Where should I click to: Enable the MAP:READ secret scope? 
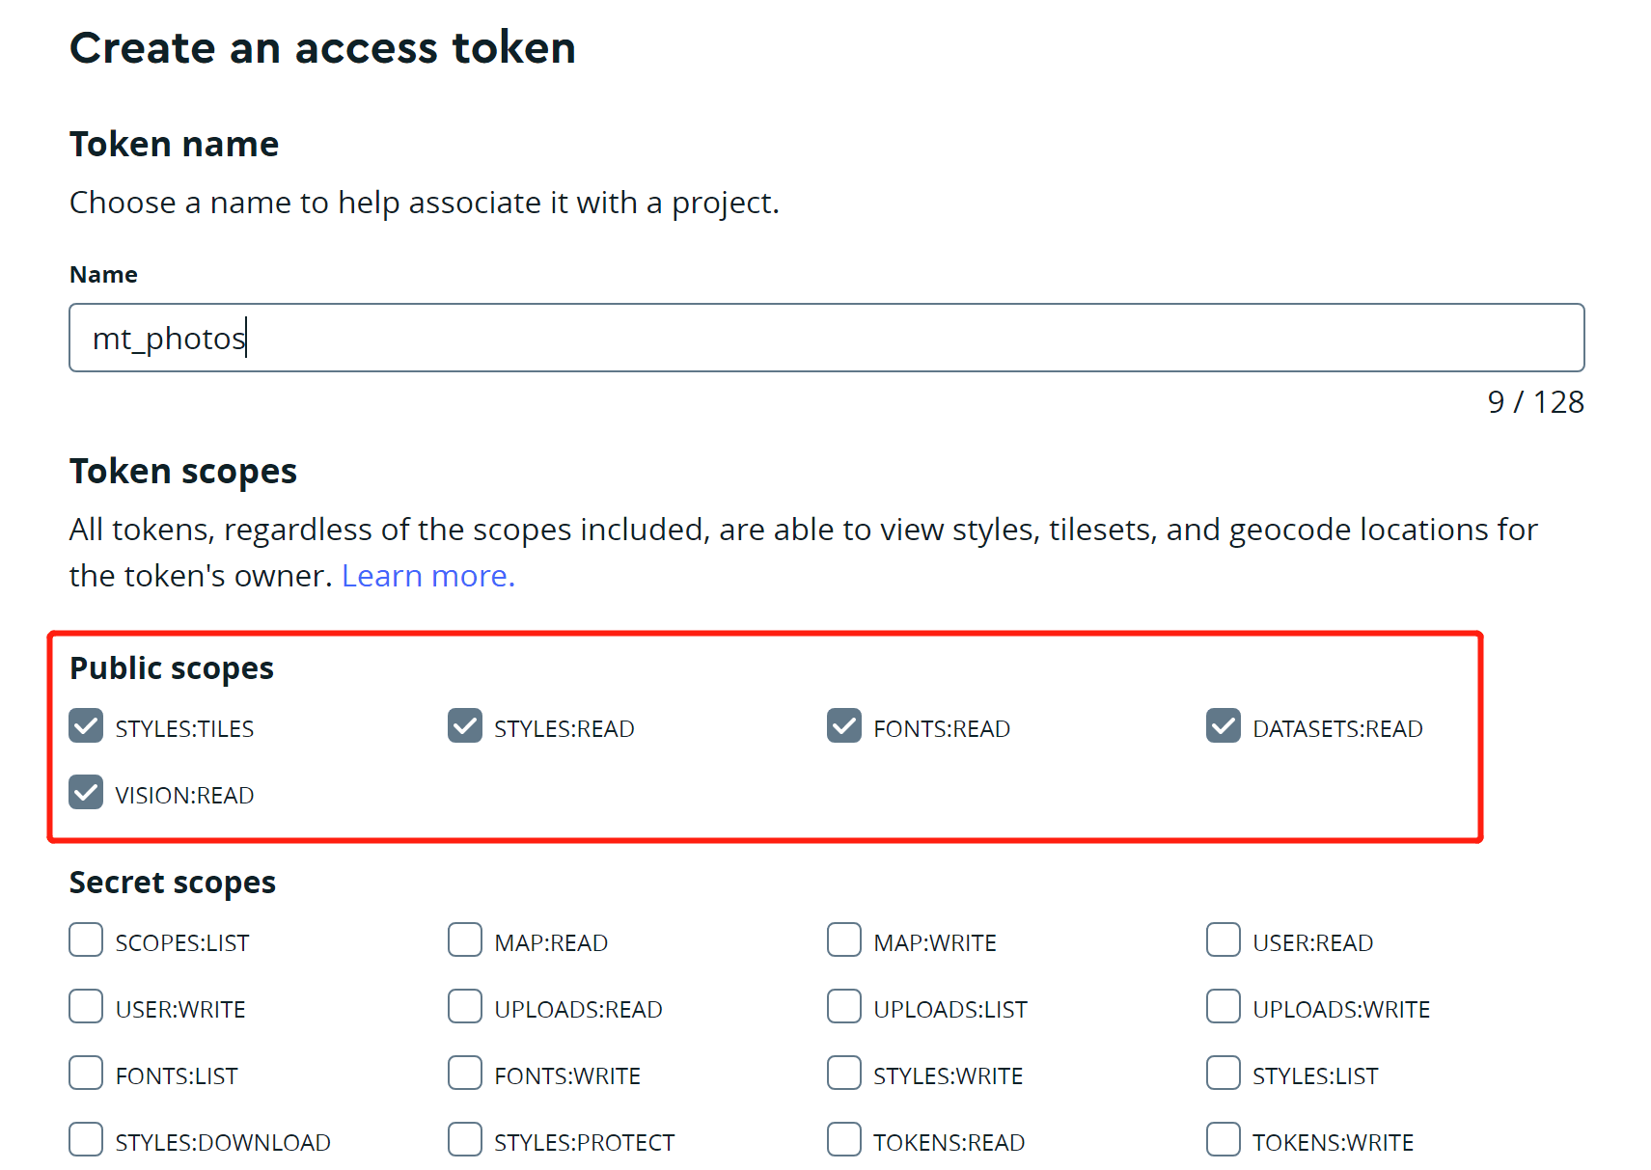pyautogui.click(x=465, y=939)
